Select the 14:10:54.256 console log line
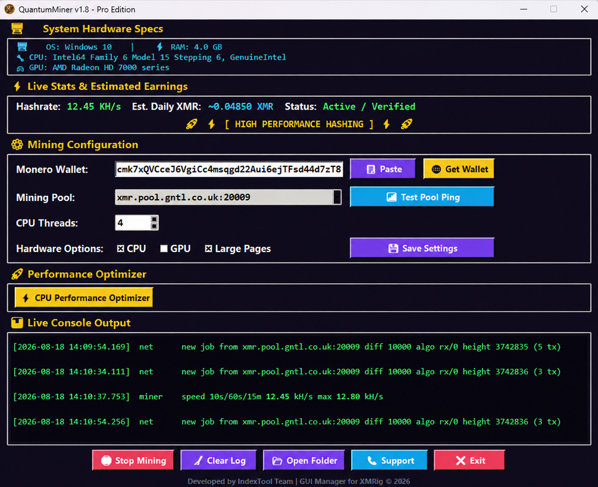598x487 pixels. (287, 422)
